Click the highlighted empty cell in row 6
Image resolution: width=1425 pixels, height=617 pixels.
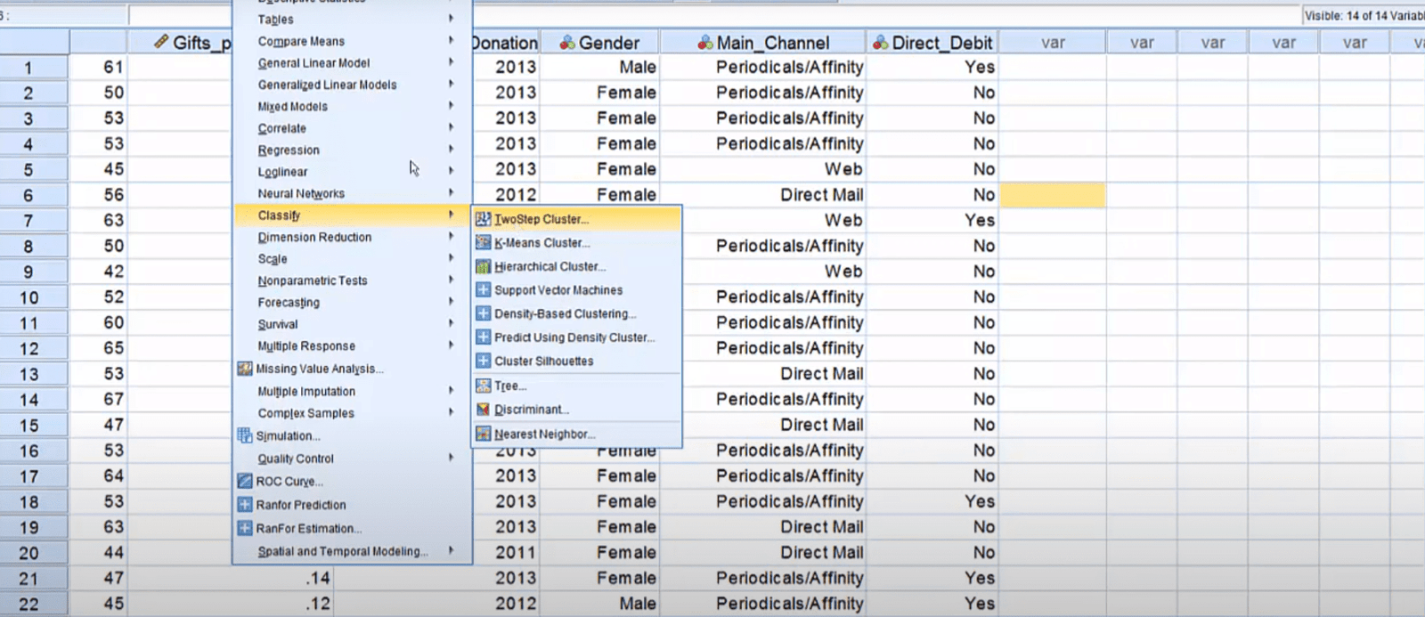tap(1052, 195)
